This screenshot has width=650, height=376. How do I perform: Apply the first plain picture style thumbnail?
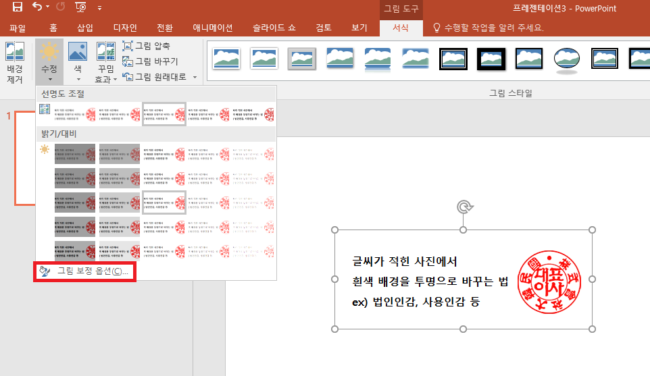[x=226, y=58]
